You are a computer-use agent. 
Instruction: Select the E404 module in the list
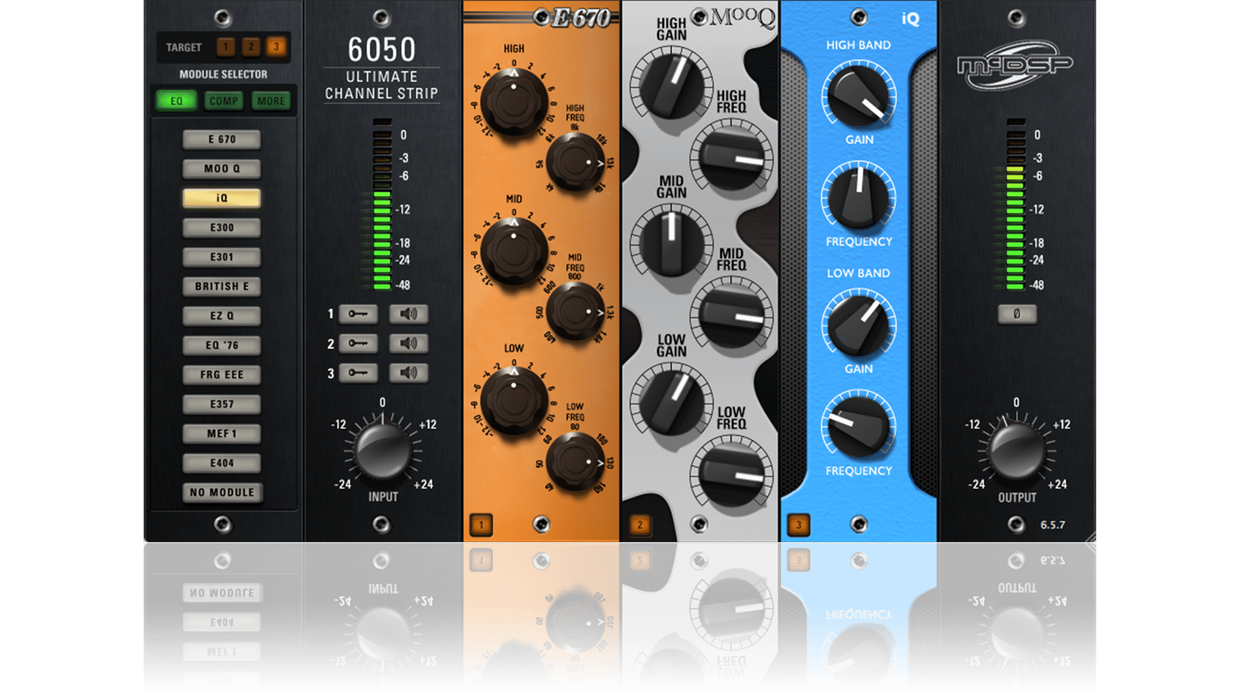point(222,463)
